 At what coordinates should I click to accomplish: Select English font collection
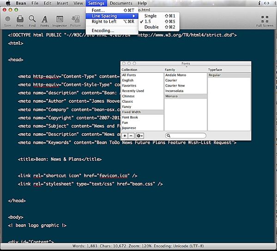tap(142, 80)
